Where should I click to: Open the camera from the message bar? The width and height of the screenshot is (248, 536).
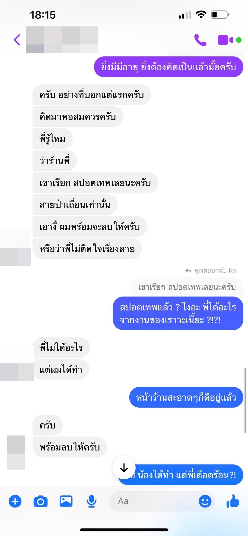coord(41,501)
